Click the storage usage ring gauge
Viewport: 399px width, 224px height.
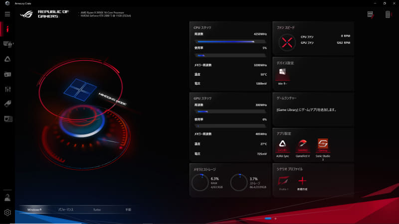(x=239, y=182)
